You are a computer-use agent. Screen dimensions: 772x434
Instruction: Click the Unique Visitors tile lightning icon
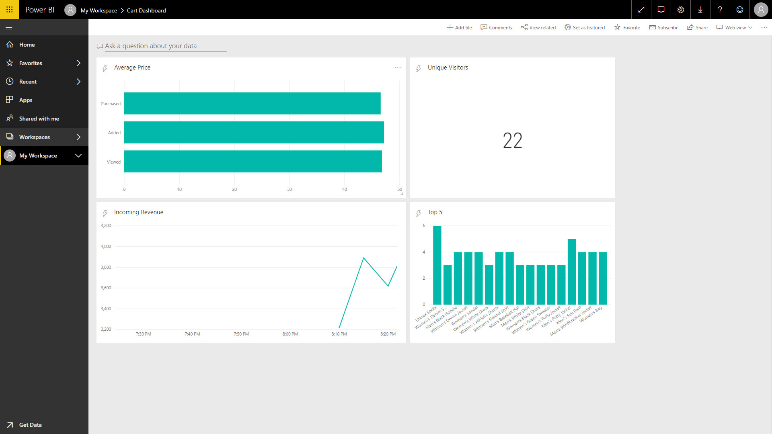pos(419,68)
